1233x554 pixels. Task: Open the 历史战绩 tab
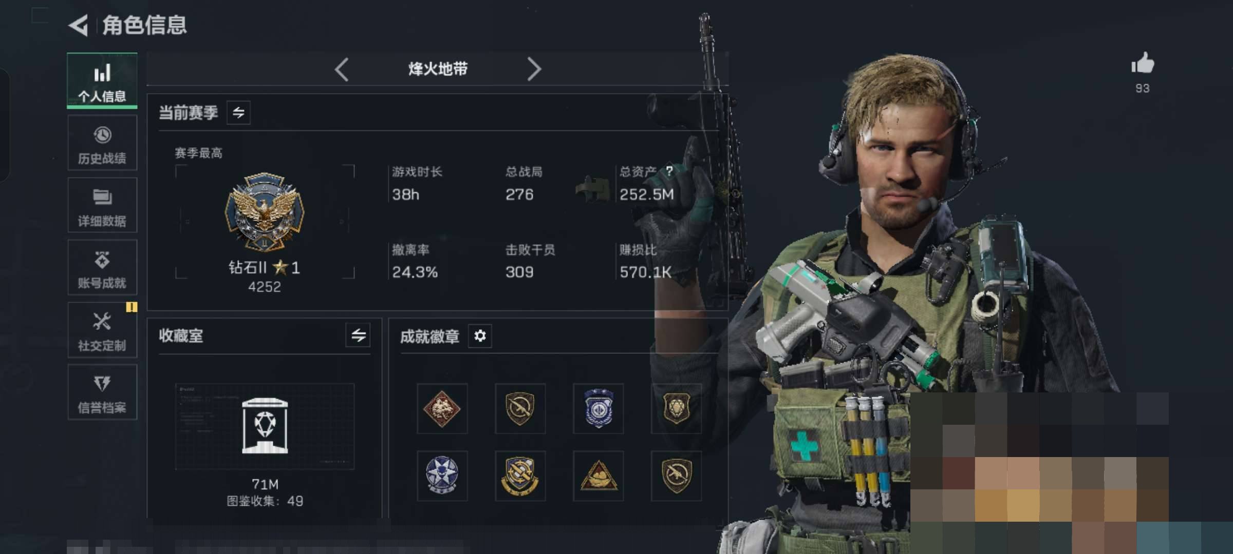pos(102,143)
